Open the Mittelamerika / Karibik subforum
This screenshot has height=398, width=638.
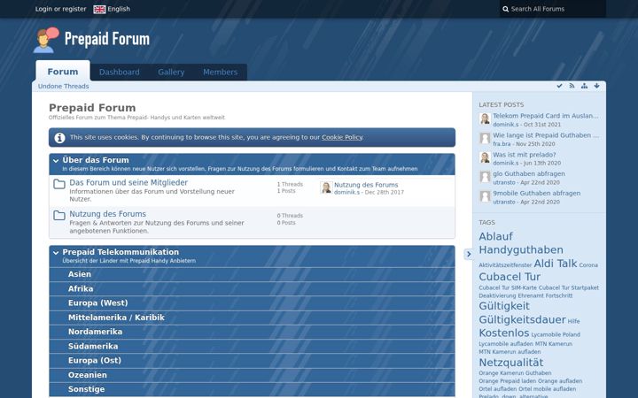tap(116, 318)
